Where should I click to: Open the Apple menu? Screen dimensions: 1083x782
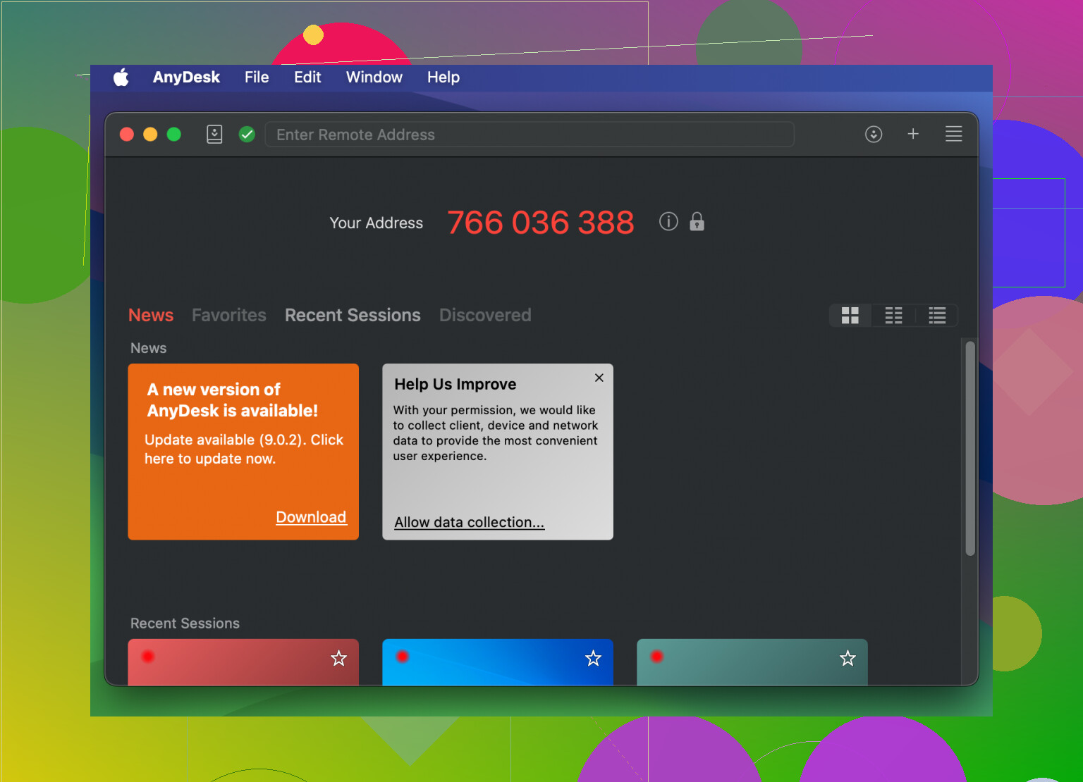(x=121, y=77)
